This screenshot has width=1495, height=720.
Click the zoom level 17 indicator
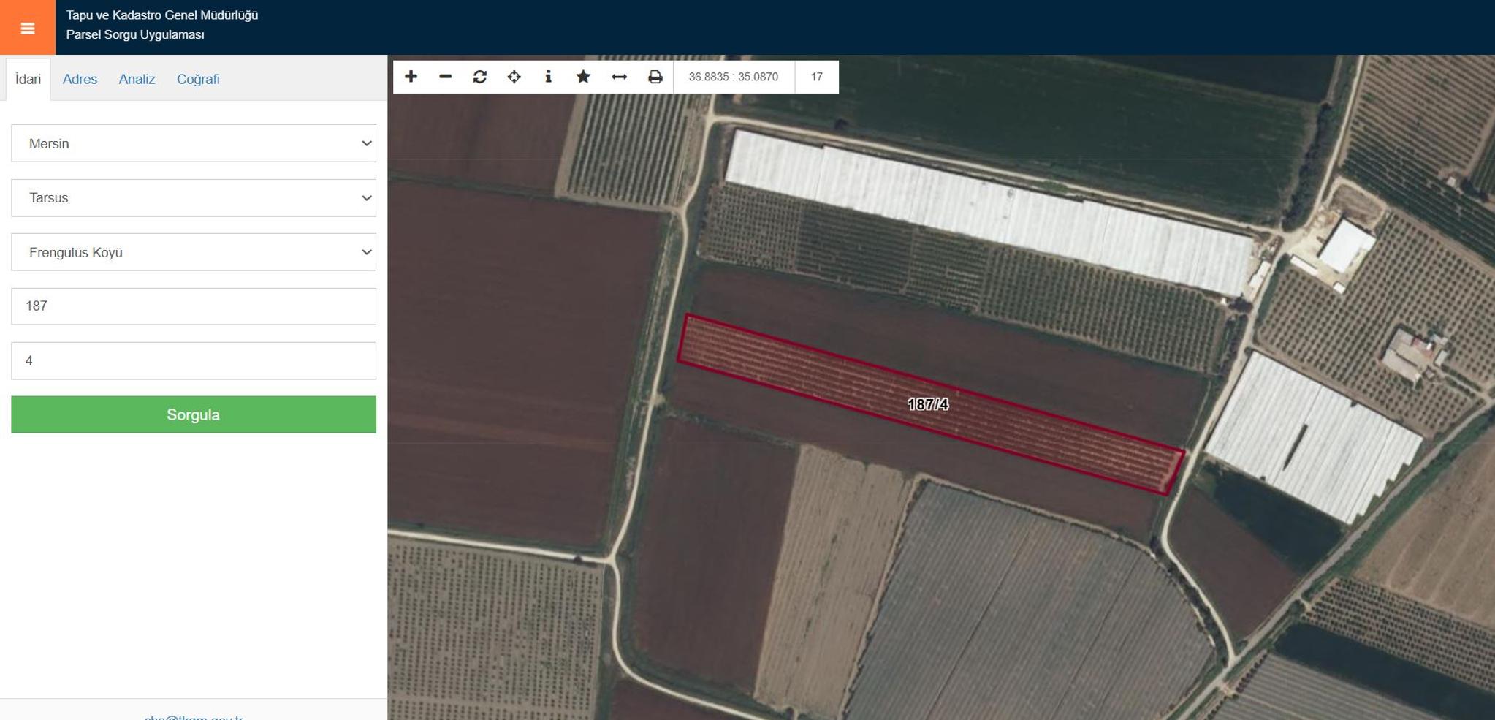(816, 77)
